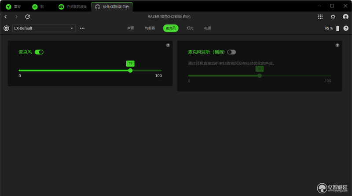Click the 麦克风监听 (侧音) heading label
This screenshot has width=352, height=196.
pos(206,52)
